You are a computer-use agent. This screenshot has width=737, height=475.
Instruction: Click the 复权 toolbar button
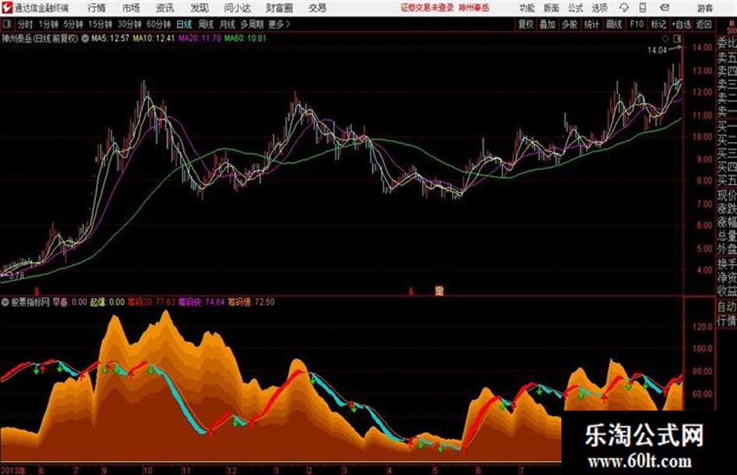(526, 24)
